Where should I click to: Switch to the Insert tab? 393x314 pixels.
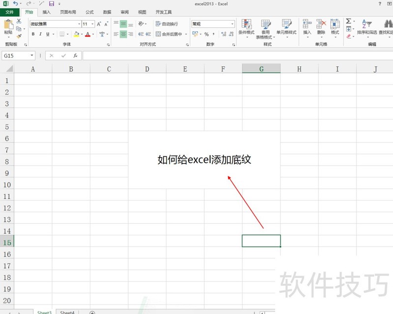coord(46,12)
